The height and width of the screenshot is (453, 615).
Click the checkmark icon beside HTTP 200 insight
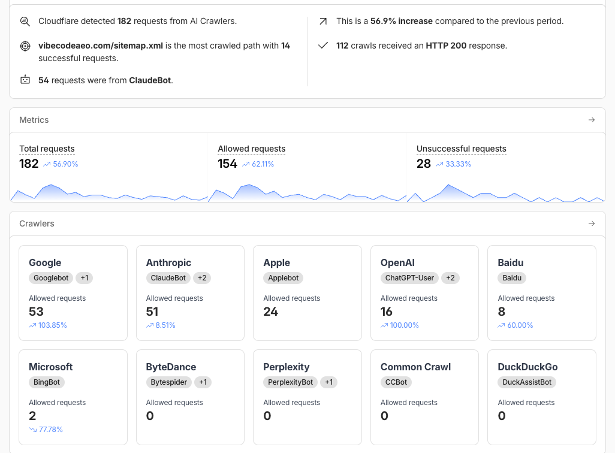323,46
